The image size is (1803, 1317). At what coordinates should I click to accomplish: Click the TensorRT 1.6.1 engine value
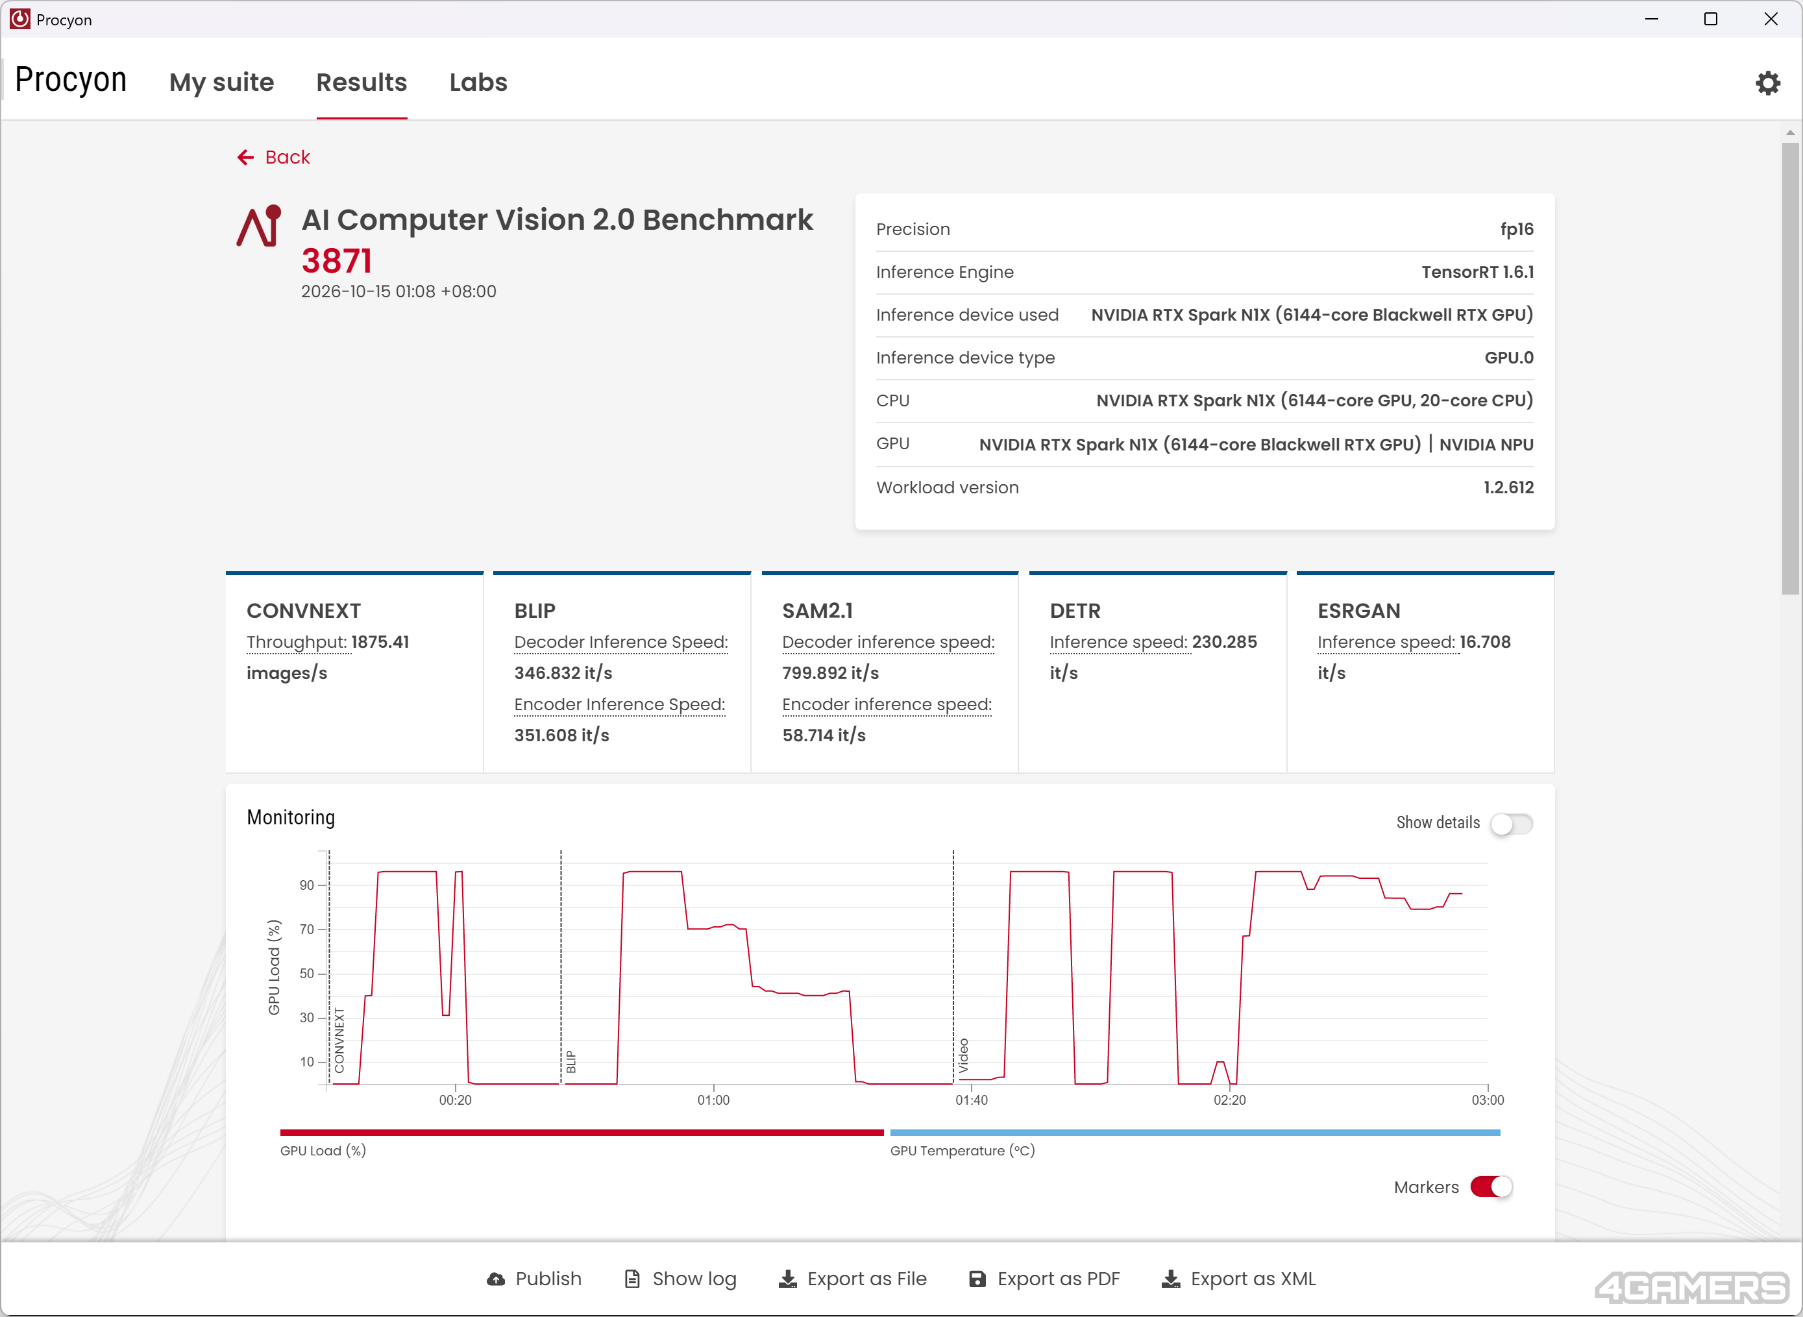1477,272
